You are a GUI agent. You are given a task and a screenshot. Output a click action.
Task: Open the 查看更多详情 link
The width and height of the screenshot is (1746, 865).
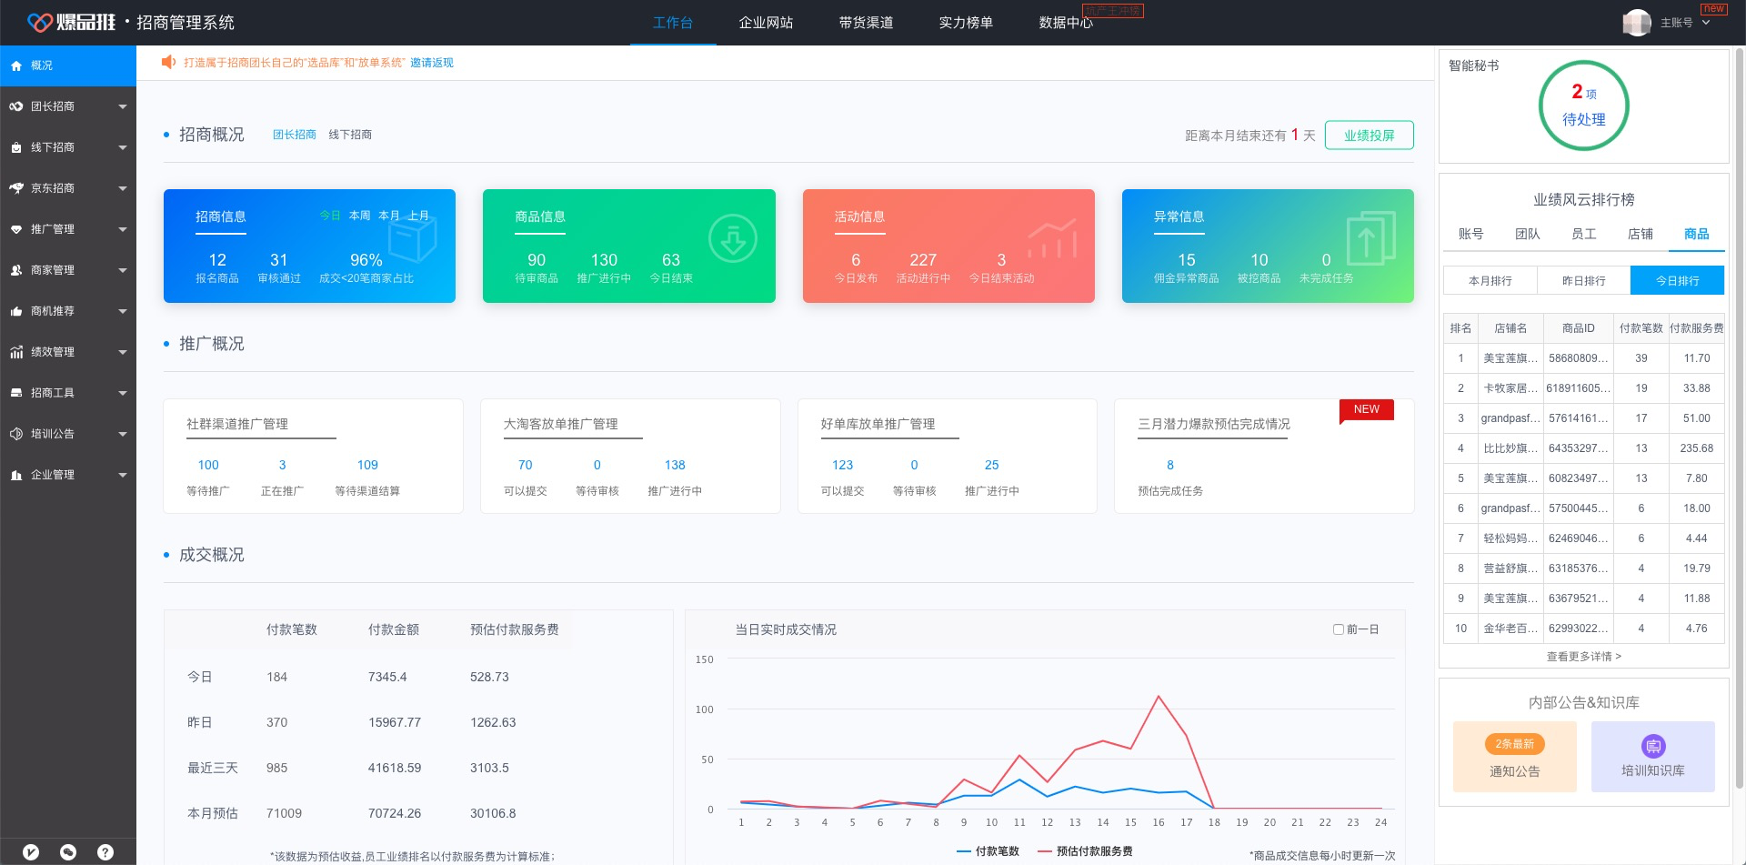click(x=1583, y=656)
